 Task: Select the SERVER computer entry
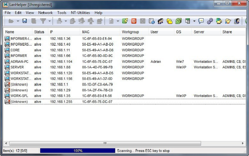pyautogui.click(x=17, y=67)
